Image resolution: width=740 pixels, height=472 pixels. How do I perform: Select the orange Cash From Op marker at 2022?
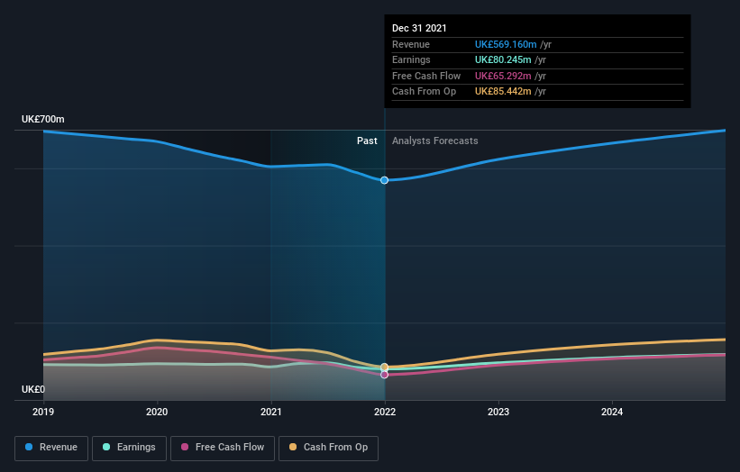point(385,367)
